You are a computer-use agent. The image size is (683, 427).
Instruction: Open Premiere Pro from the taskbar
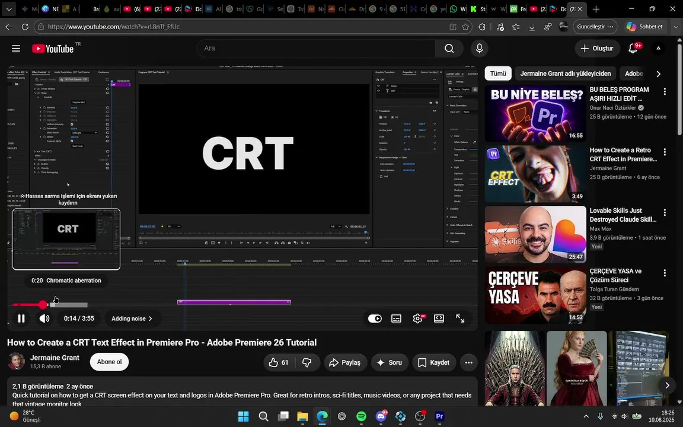[439, 416]
